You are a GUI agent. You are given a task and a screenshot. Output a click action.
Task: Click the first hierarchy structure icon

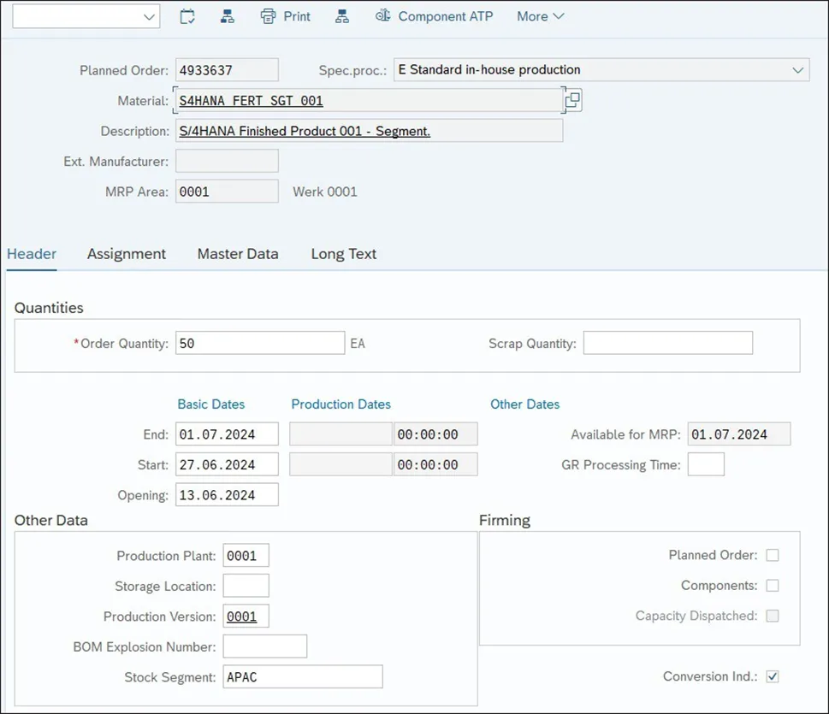coord(228,17)
